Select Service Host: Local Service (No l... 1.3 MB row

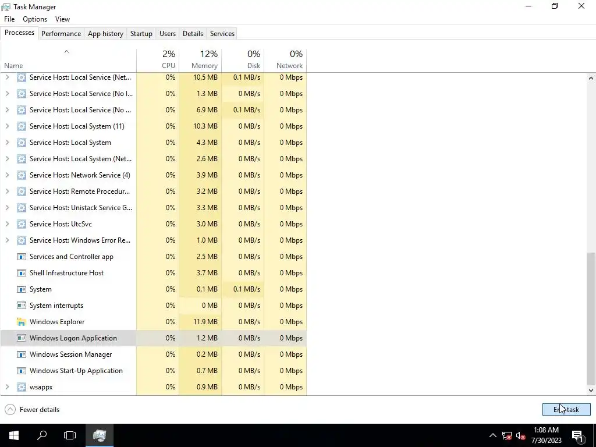(x=154, y=94)
